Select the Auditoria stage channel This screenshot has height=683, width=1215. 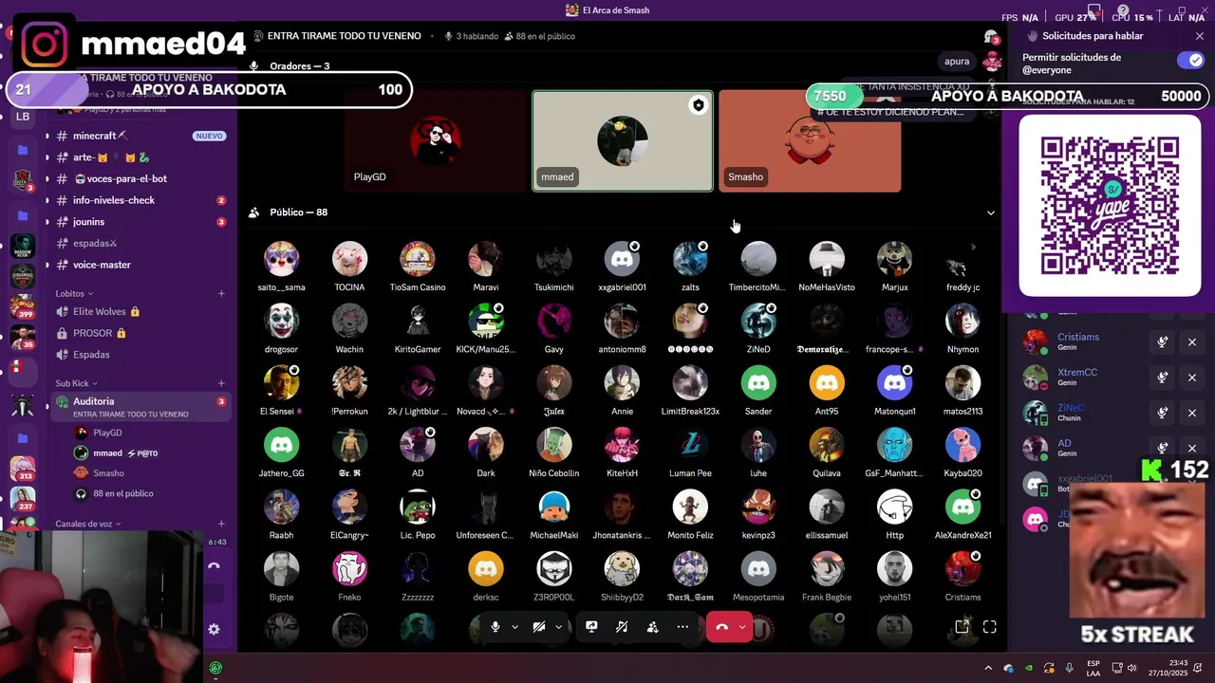click(x=140, y=407)
